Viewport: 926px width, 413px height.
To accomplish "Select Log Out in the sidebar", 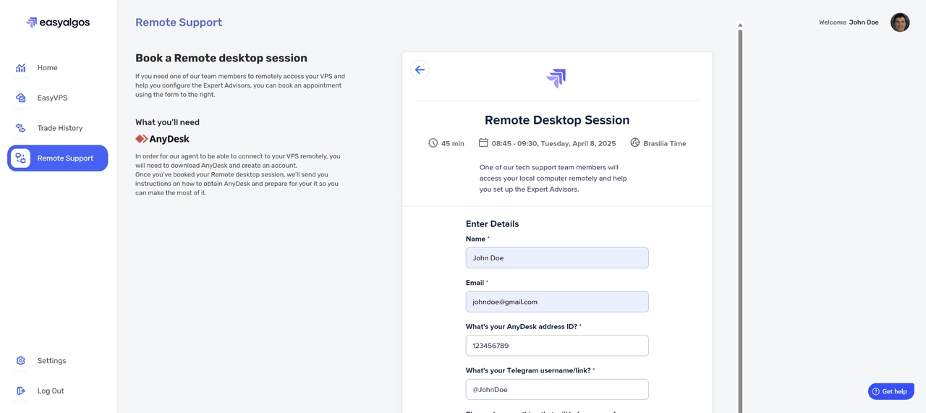I will click(51, 391).
